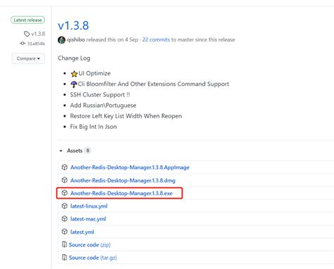This screenshot has height=269, width=334.
Task: Open the v1.3.8 release title link
Action: coord(73,25)
